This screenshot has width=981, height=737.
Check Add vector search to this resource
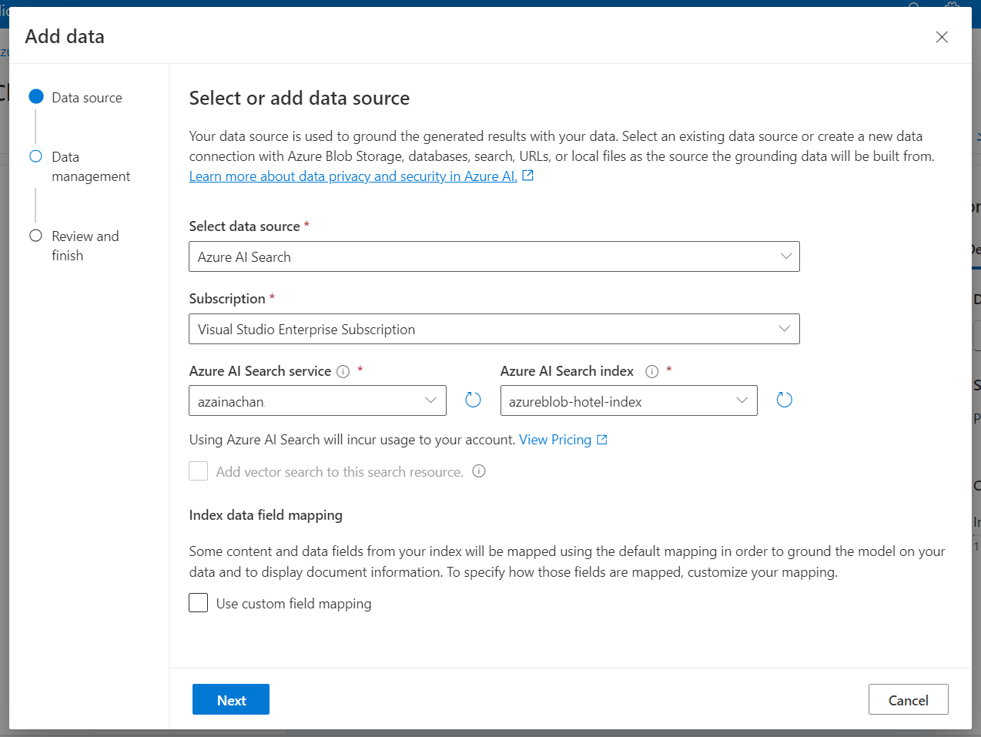coord(199,471)
